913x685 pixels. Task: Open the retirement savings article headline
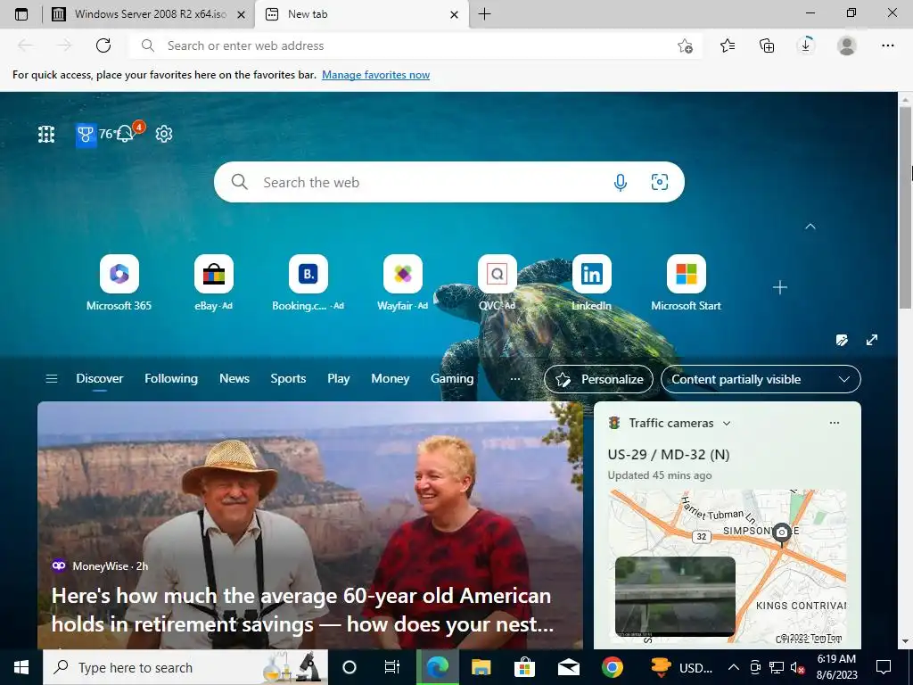click(303, 610)
